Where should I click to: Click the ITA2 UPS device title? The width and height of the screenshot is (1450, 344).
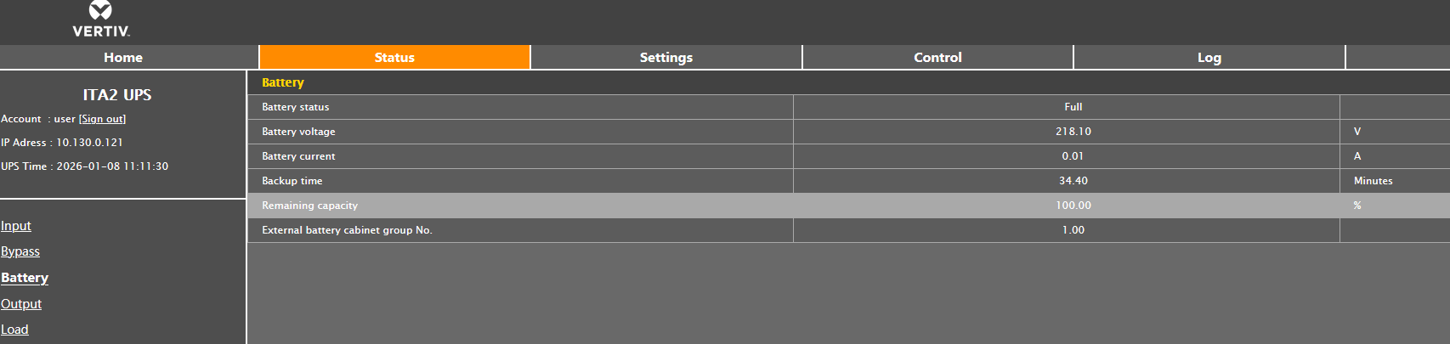pos(117,95)
